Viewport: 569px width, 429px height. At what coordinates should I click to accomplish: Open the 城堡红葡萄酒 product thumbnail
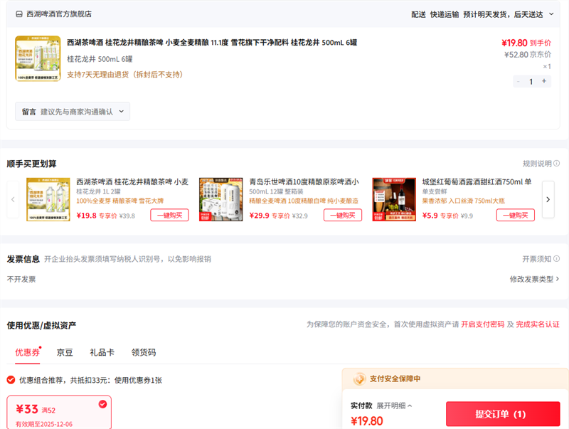[x=394, y=199]
